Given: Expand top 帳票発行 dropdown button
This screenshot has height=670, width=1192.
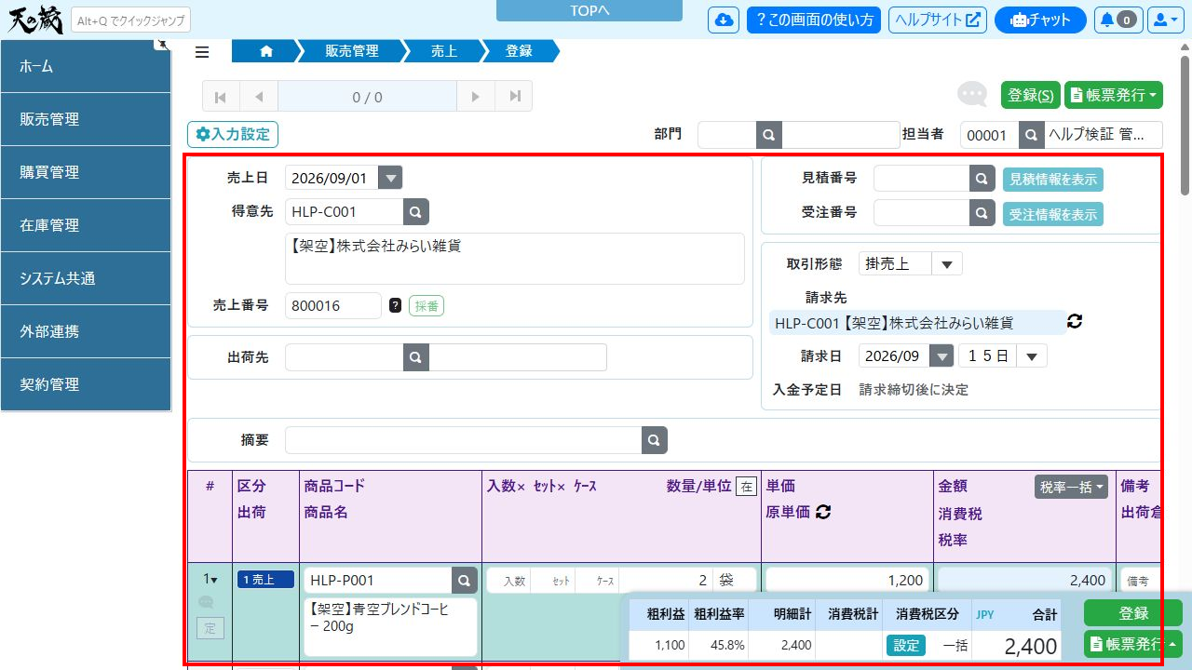Looking at the screenshot, I should [x=1114, y=95].
